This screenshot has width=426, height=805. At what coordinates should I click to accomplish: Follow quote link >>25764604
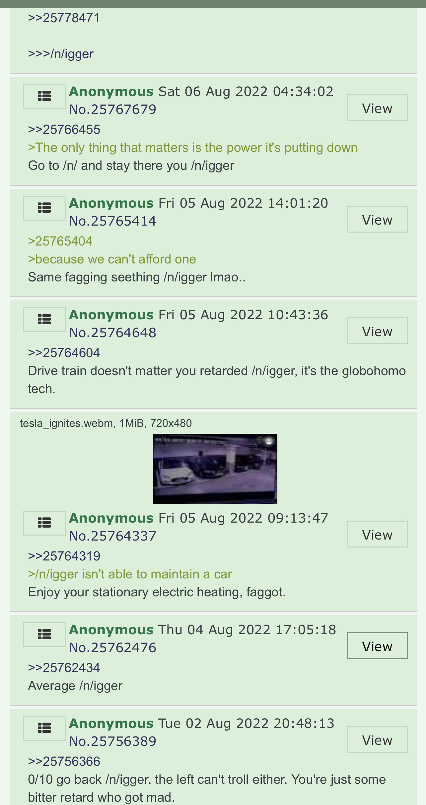pos(64,353)
